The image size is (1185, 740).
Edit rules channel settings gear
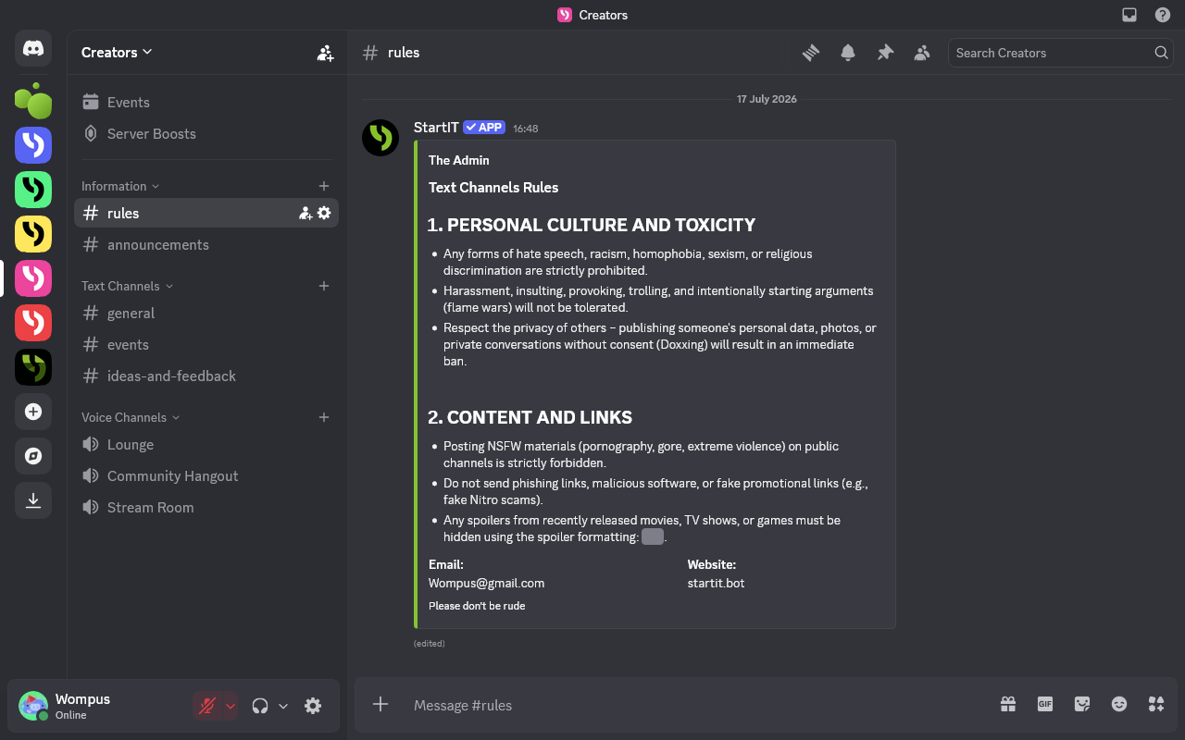click(x=324, y=213)
